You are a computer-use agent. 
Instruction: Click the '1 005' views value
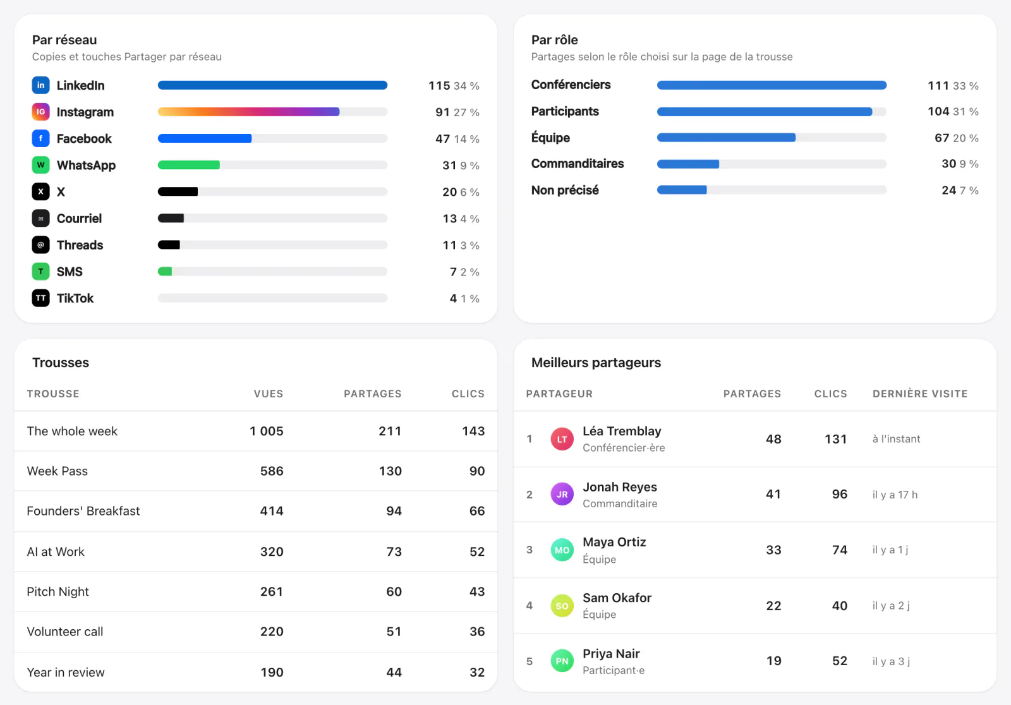click(x=267, y=431)
